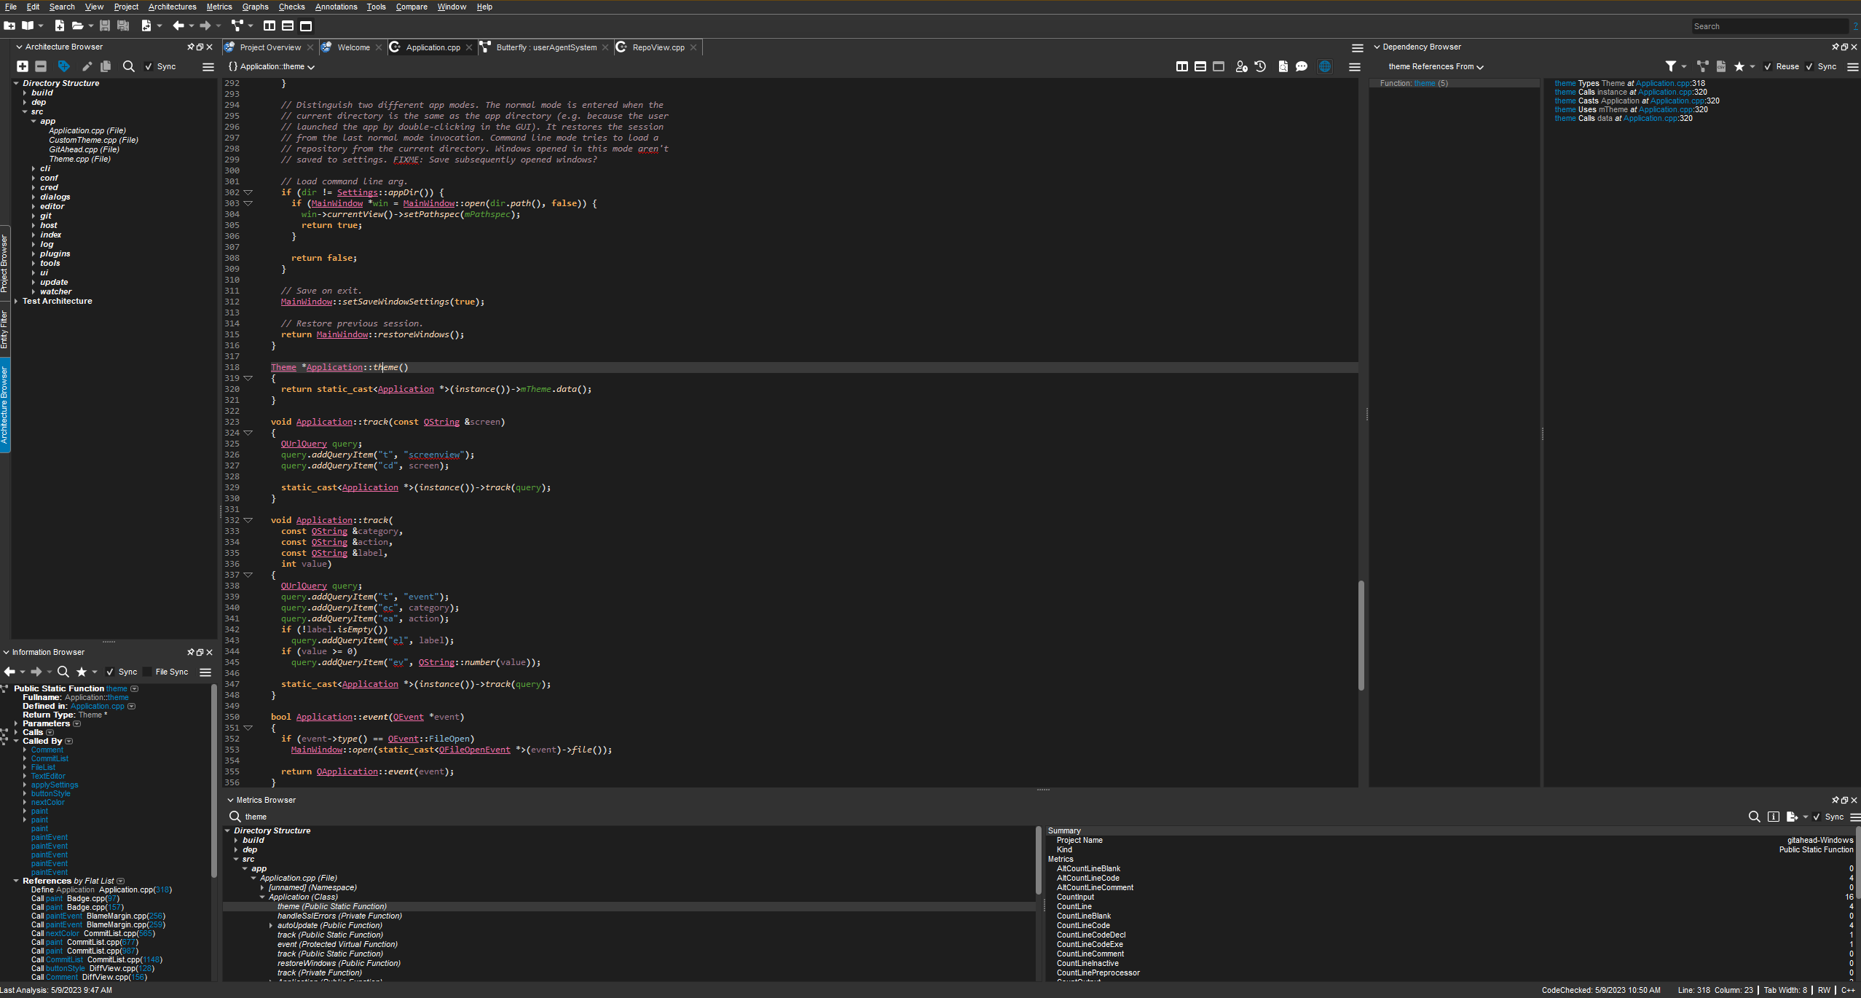The width and height of the screenshot is (1861, 998).
Task: Click the top Search input field
Action: (1769, 26)
